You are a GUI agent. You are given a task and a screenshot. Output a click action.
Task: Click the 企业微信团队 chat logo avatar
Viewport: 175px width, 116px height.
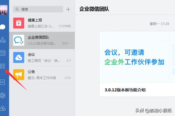(19, 40)
